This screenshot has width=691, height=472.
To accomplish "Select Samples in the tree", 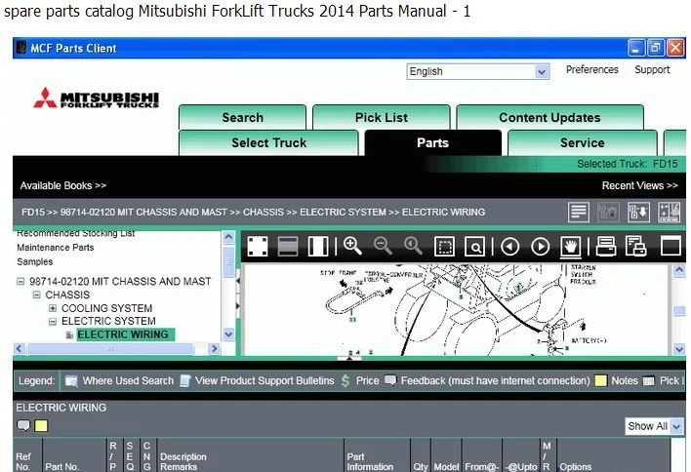I will coord(35,261).
